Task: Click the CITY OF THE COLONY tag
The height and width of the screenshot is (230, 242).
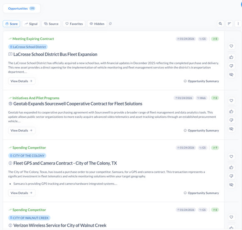Action: click(27, 156)
